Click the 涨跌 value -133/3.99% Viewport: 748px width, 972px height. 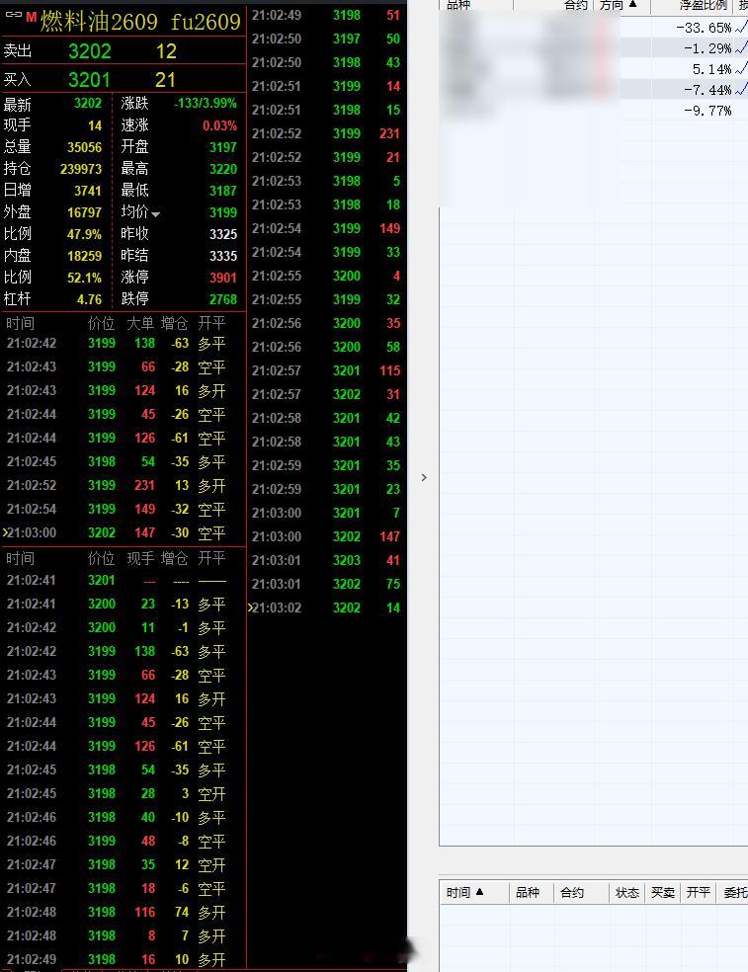click(x=206, y=103)
